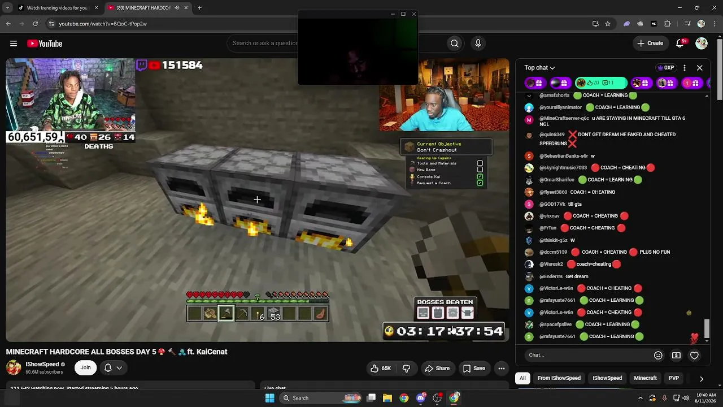Show more chips with right arrow
The image size is (723, 407).
click(x=701, y=379)
